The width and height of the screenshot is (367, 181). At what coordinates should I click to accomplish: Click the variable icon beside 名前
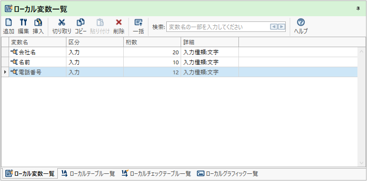[x=14, y=62]
